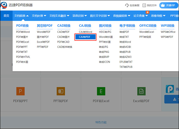Image resolution: width=179 pixels, height=129 pixels.
Task: Choose Word转长图 option
Action: [x=106, y=37]
